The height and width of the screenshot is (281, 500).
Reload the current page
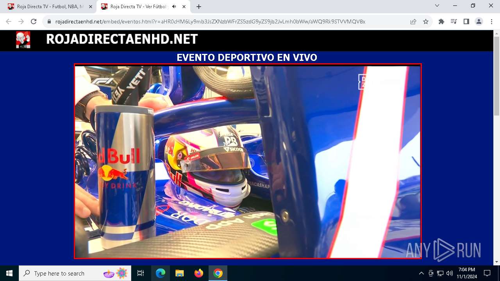point(34,21)
